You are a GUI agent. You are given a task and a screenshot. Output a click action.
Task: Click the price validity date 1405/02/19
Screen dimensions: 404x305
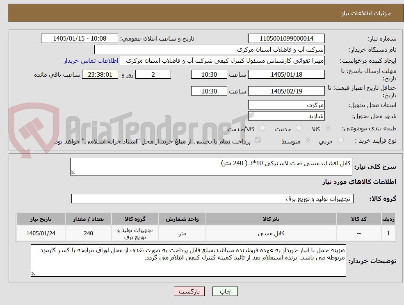pyautogui.click(x=286, y=91)
